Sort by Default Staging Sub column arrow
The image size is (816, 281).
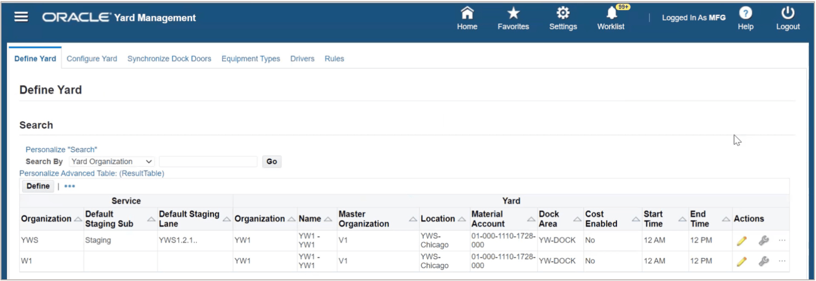(x=152, y=219)
